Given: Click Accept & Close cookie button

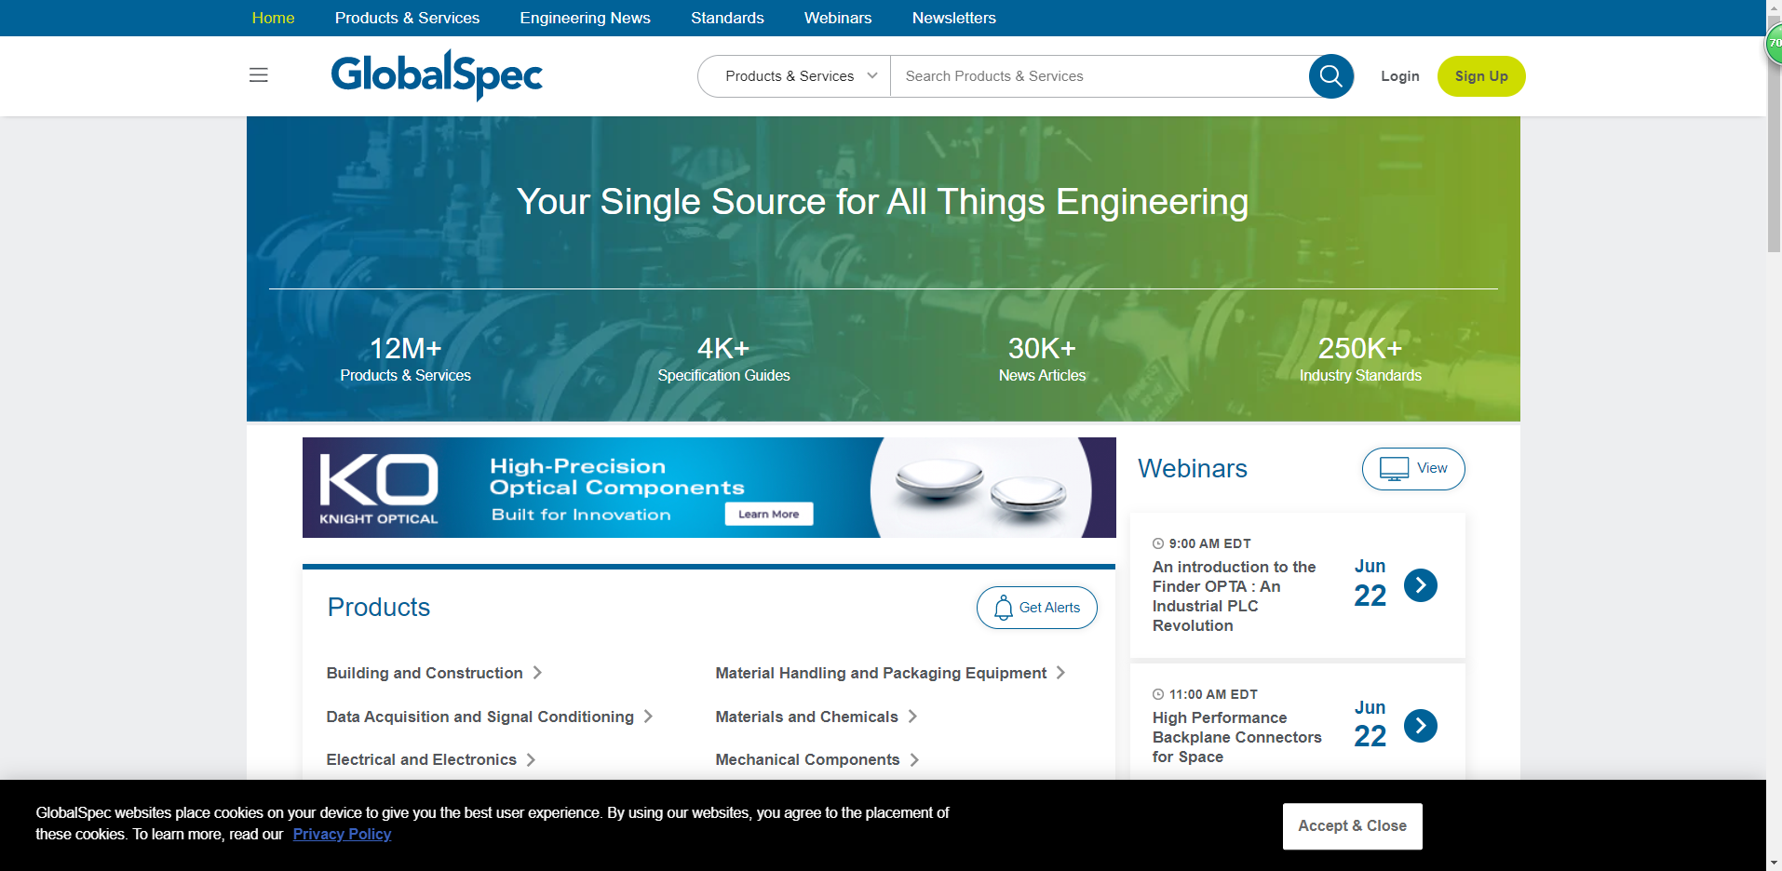Looking at the screenshot, I should tap(1352, 826).
